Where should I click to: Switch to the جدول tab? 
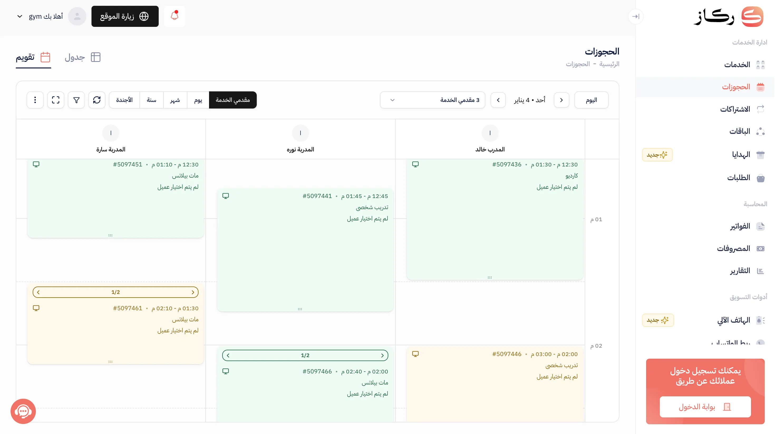tap(83, 57)
